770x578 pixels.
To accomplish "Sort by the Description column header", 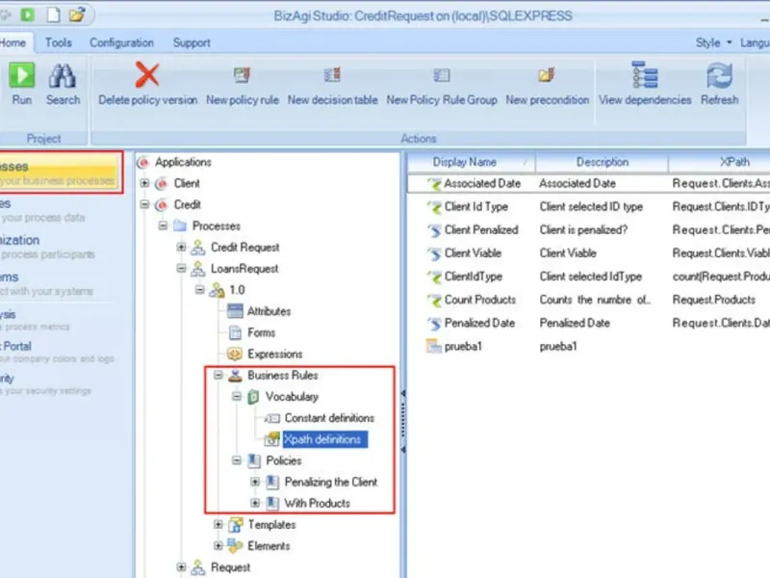I will pos(602,162).
